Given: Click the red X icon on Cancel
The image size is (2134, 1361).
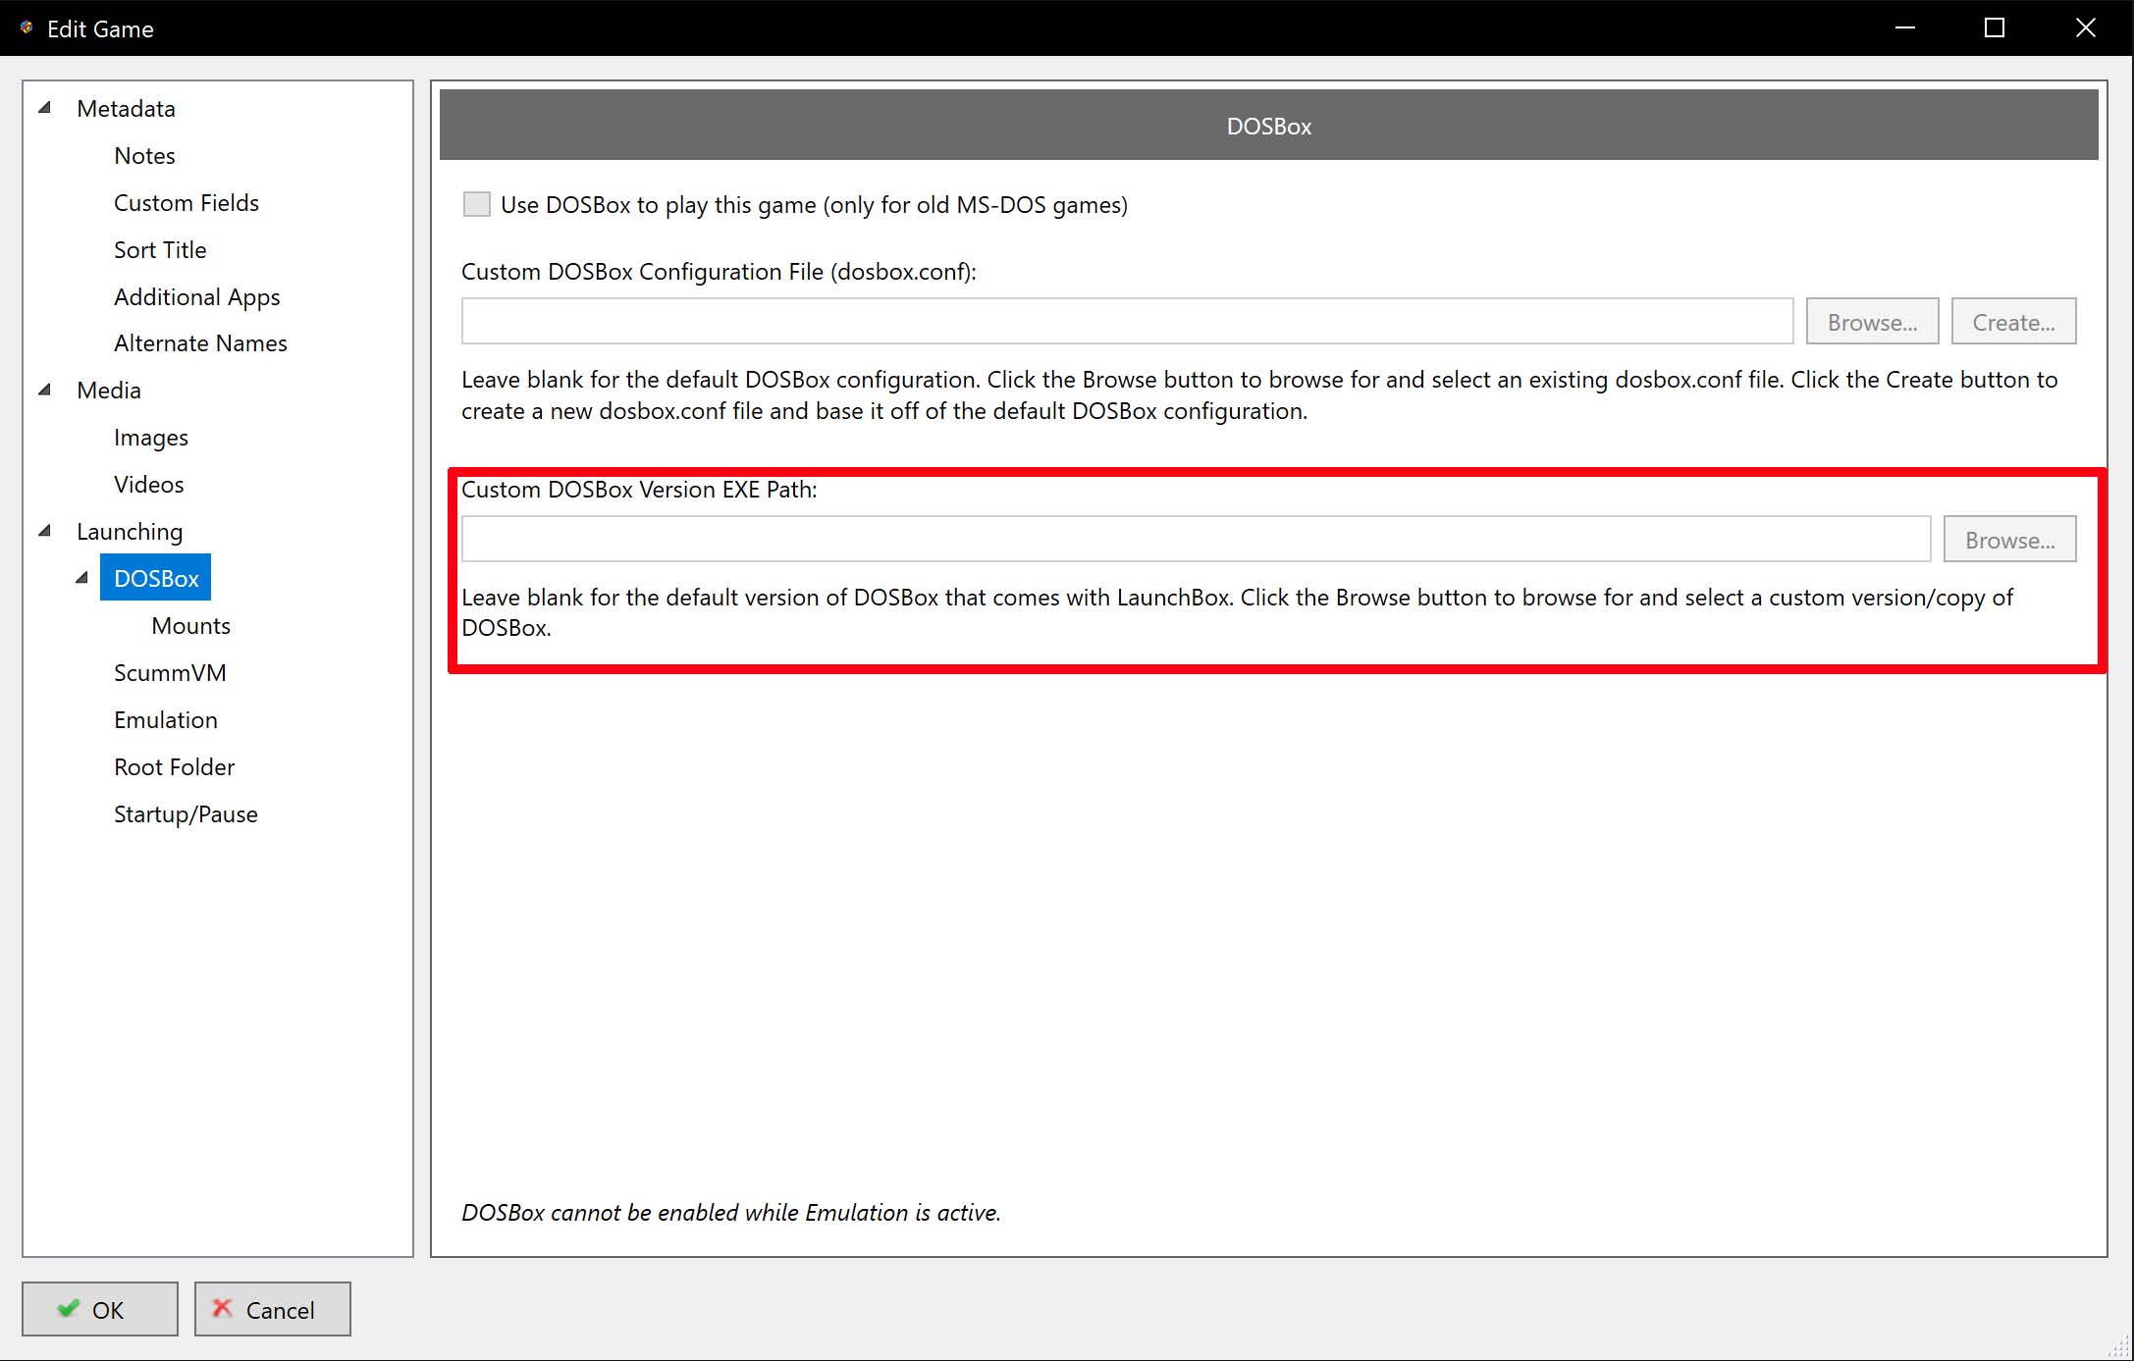Looking at the screenshot, I should (222, 1308).
